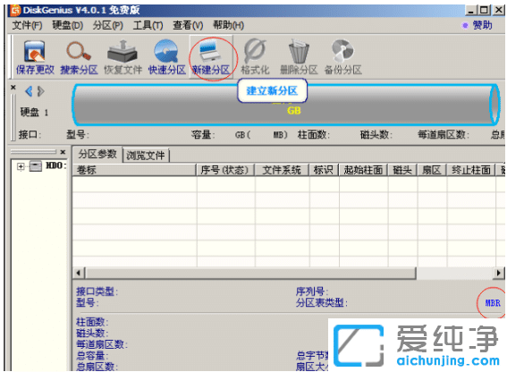Click the horizontal scrollbar thumb
The width and height of the screenshot is (507, 372).
(x=250, y=273)
